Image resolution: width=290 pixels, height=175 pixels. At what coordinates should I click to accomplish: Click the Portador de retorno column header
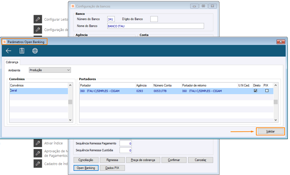click(x=210, y=86)
